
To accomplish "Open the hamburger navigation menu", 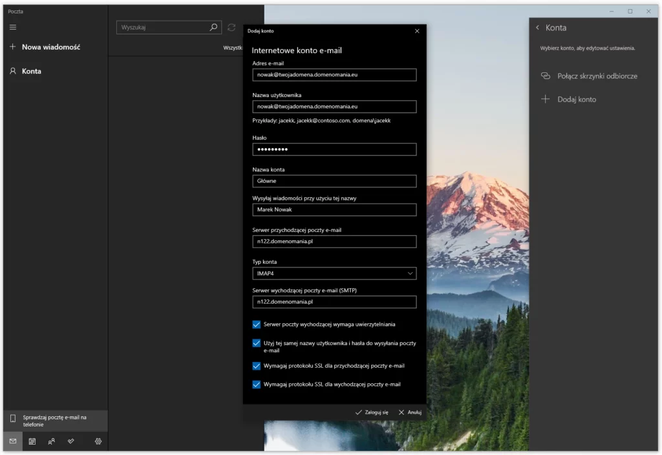I will [13, 27].
